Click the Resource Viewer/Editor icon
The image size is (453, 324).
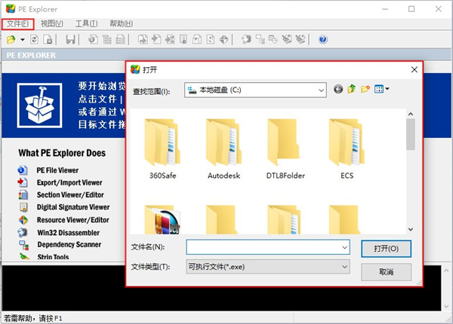tap(21, 220)
